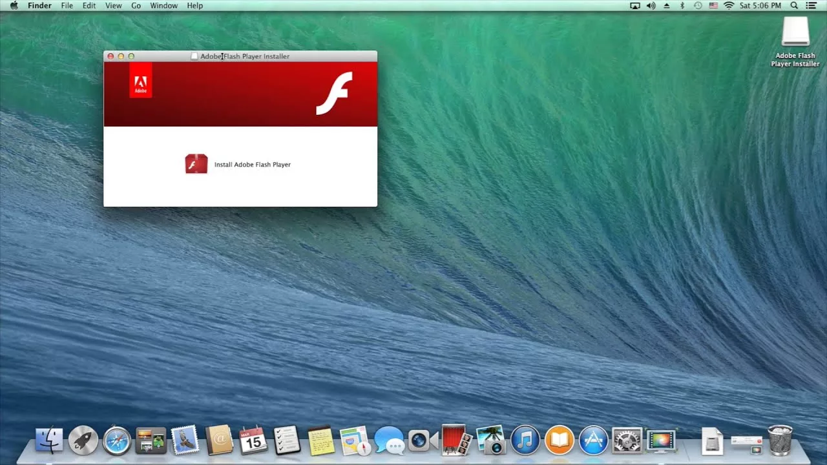This screenshot has height=465, width=827.
Task: Launch iTunes from the Dock
Action: pyautogui.click(x=525, y=442)
